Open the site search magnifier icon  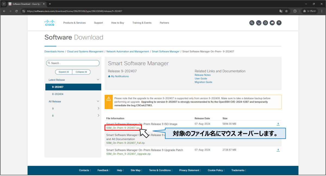pyautogui.click(x=252, y=23)
